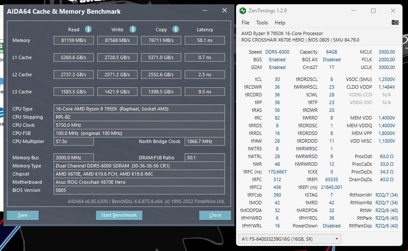Click the Memory Bus field "3000.0 MHz"
Viewport: 408px width, 251px height.
[74, 158]
